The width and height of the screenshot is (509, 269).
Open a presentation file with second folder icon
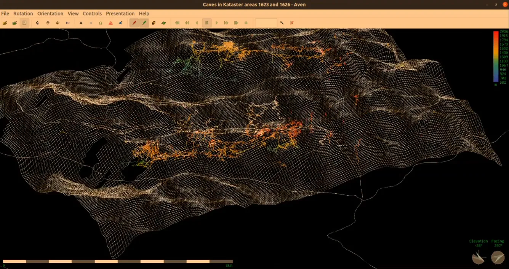[x=14, y=23]
